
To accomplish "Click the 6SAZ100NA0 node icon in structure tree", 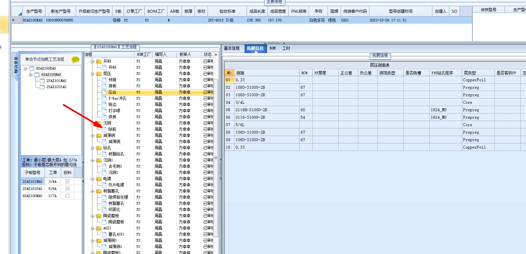I will [x=37, y=75].
